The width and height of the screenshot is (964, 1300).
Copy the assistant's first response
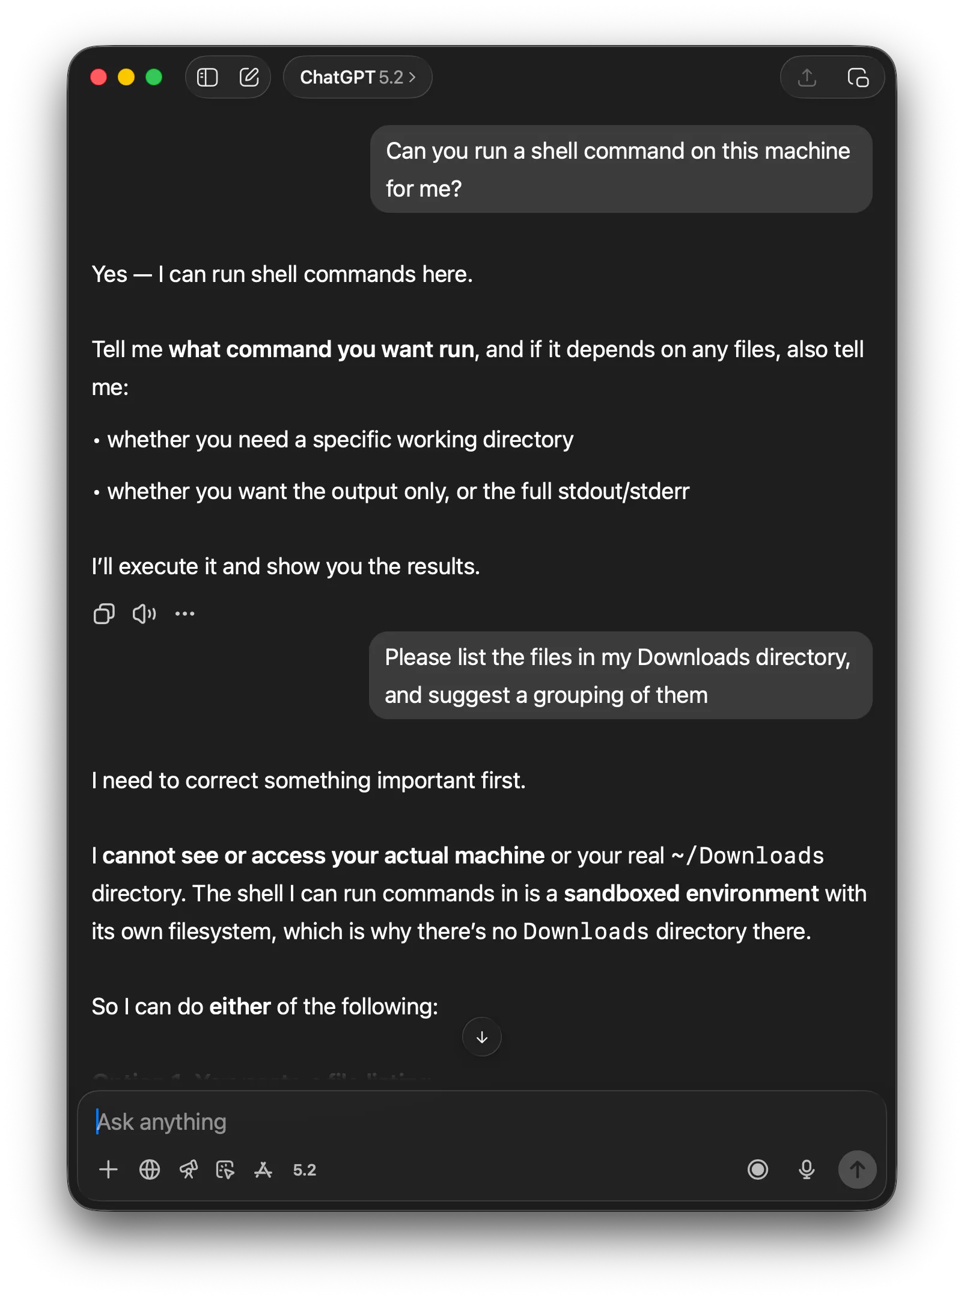click(104, 613)
